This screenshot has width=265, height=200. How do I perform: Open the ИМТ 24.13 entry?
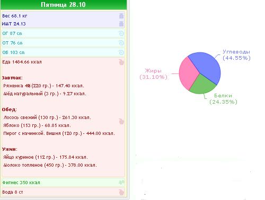[14, 24]
